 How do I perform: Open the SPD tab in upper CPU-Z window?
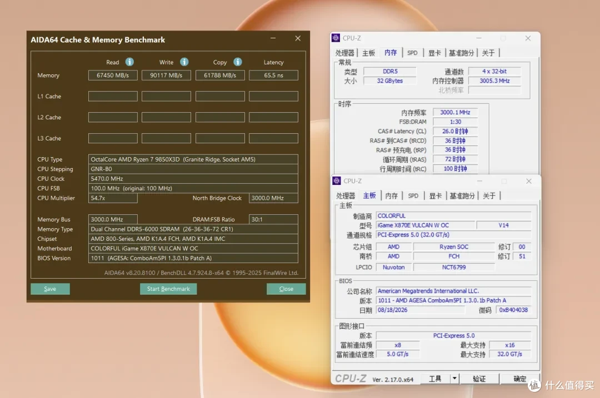click(412, 53)
